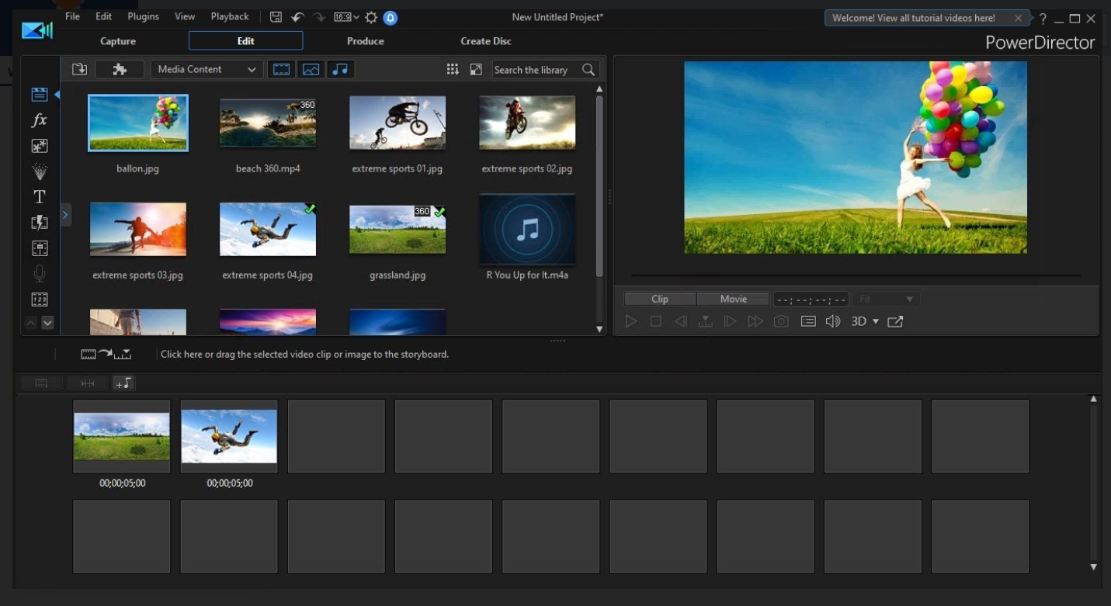This screenshot has height=606, width=1111.
Task: Click the blue notification bell icon
Action: tap(391, 16)
